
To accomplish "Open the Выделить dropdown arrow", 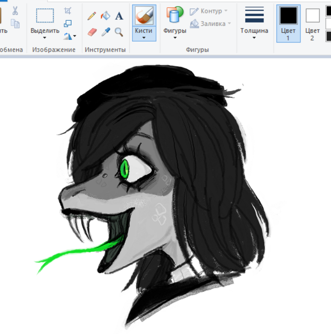I will point(44,38).
